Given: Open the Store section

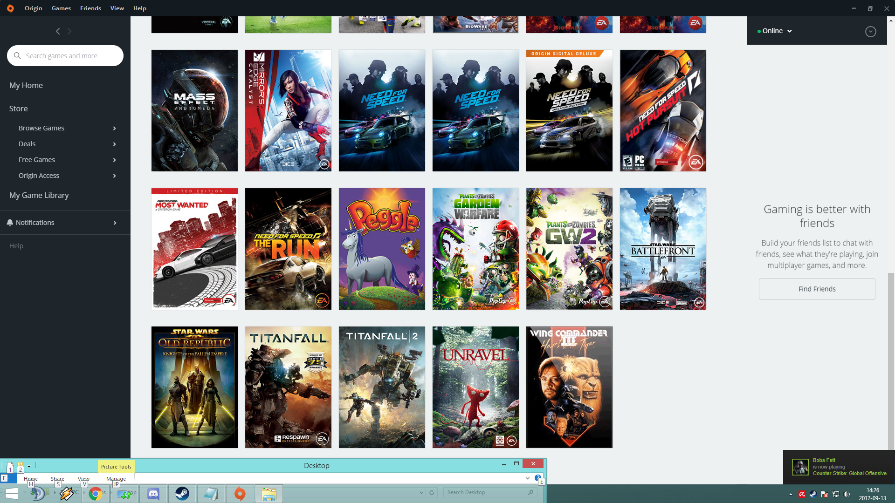Looking at the screenshot, I should pos(19,109).
